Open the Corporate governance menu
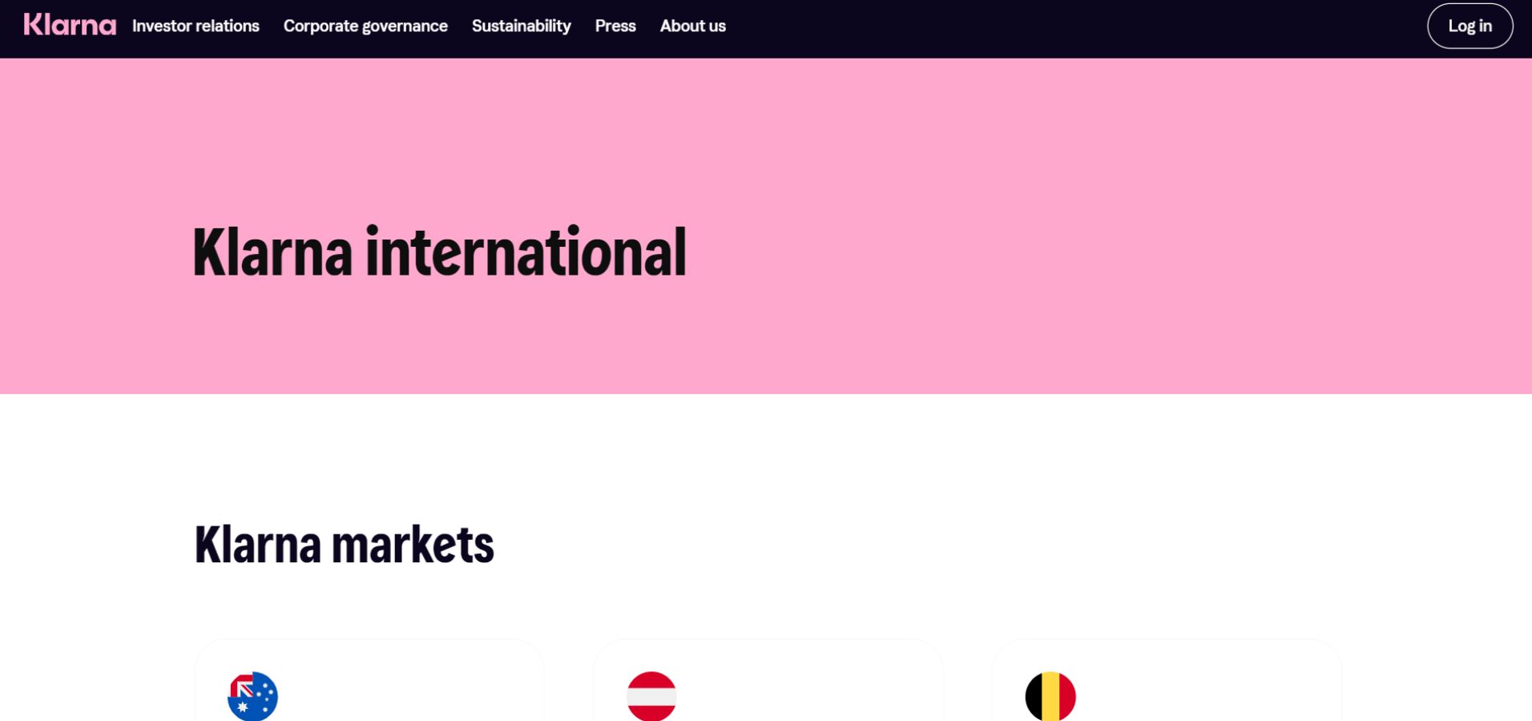Image resolution: width=1532 pixels, height=721 pixels. [365, 26]
